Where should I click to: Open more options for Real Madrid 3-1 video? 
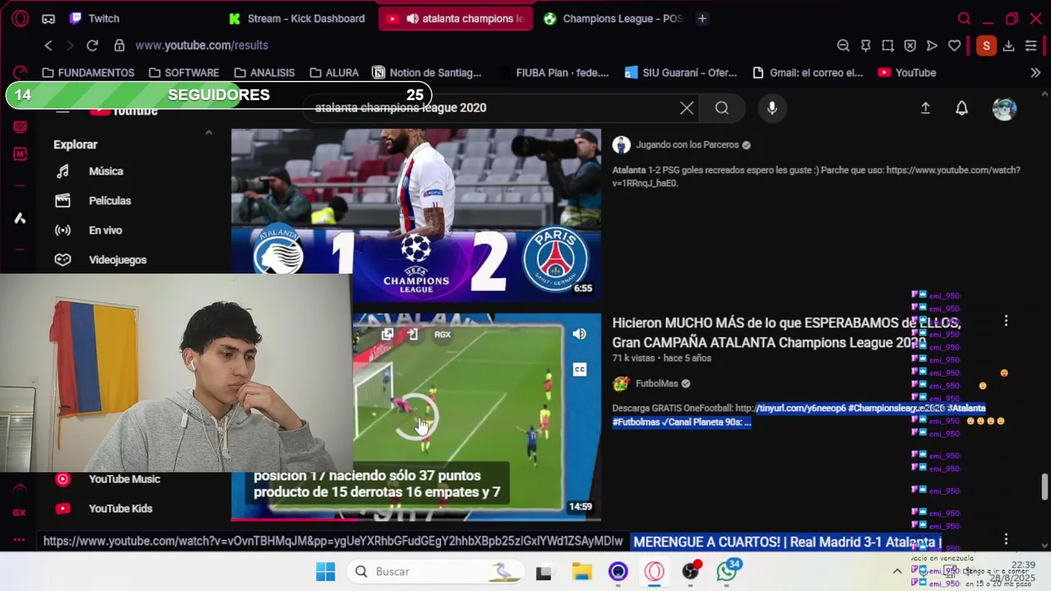(x=1006, y=539)
